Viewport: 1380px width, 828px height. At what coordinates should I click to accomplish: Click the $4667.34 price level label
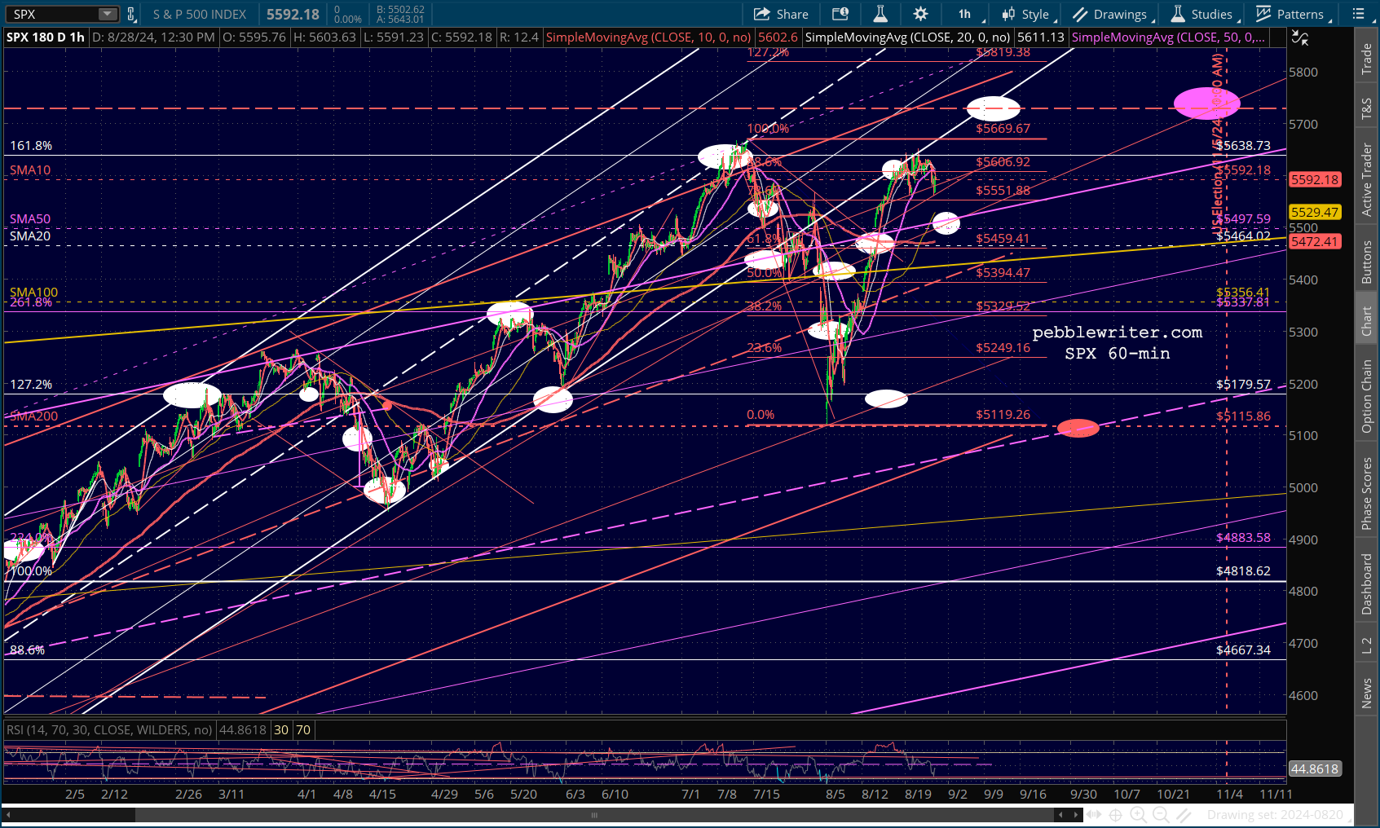click(1243, 650)
